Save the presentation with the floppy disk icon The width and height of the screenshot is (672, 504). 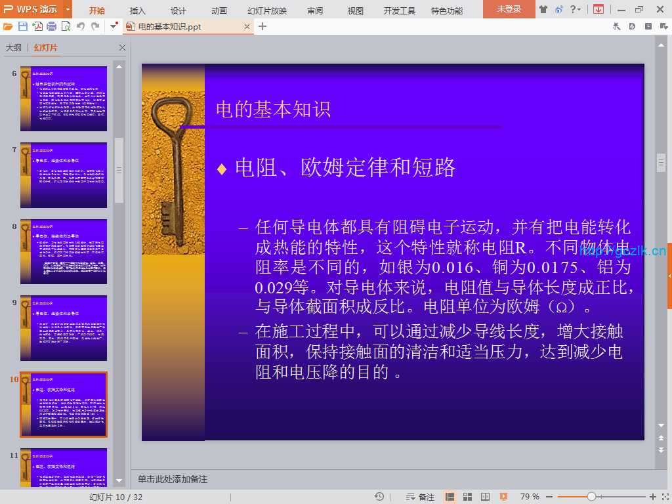point(23,26)
